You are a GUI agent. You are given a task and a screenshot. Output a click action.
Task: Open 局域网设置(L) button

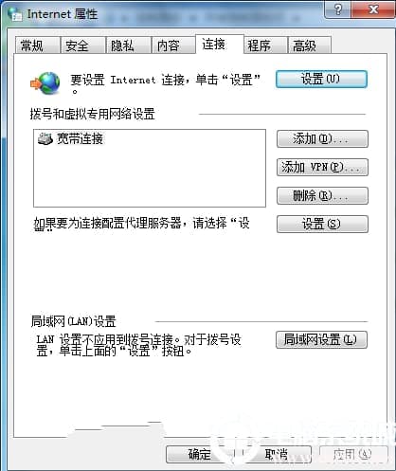click(321, 339)
